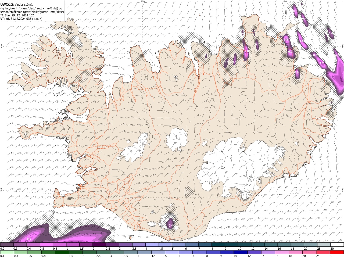Click the '20W' longitude label
The image size is (344, 258).
(143, 1)
